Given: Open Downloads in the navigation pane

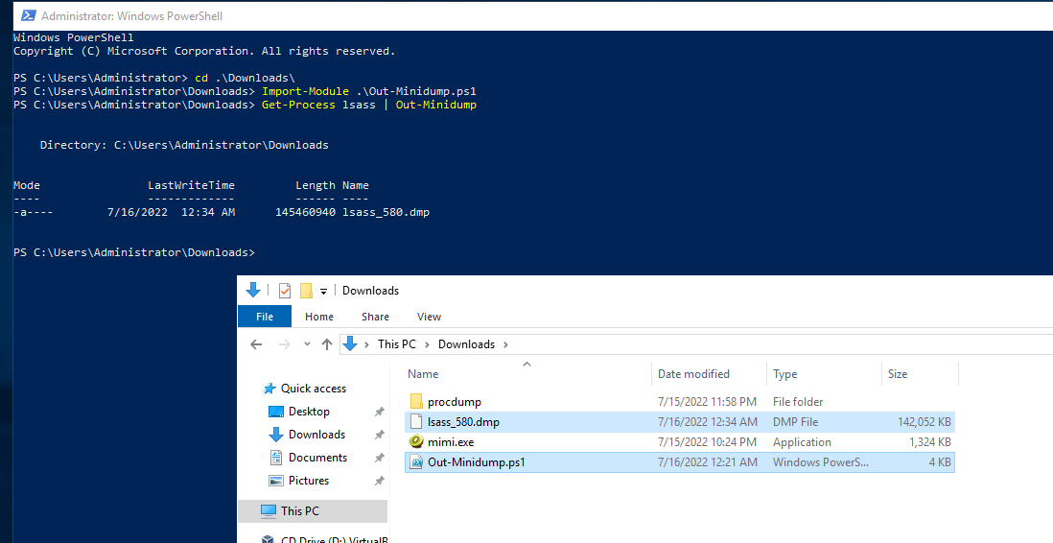Looking at the screenshot, I should click(x=316, y=435).
